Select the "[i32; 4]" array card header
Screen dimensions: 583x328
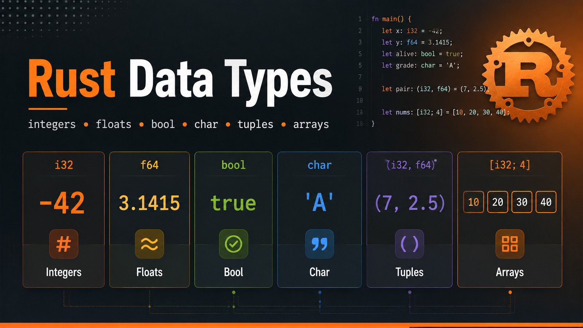point(510,165)
